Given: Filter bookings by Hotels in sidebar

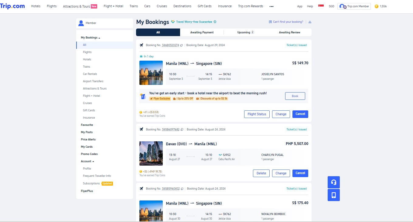Looking at the screenshot, I should (87, 59).
